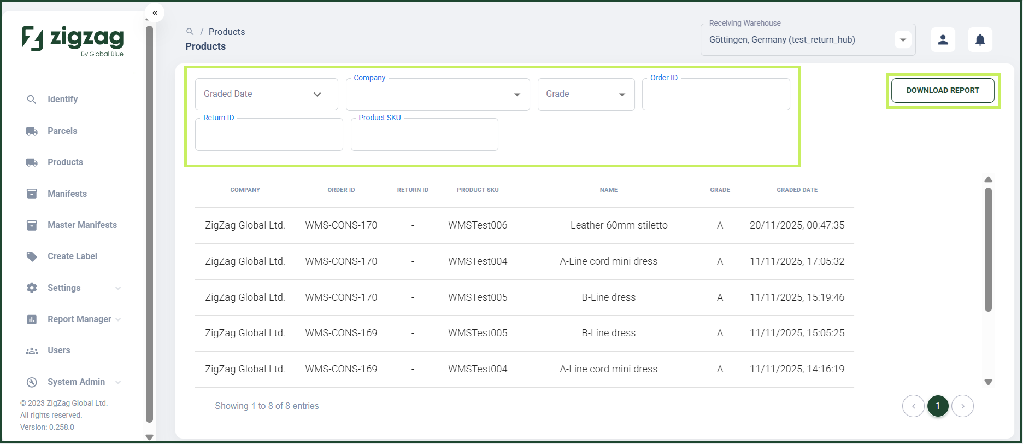Open Users in the sidebar
The height and width of the screenshot is (444, 1023).
pyautogui.click(x=58, y=350)
